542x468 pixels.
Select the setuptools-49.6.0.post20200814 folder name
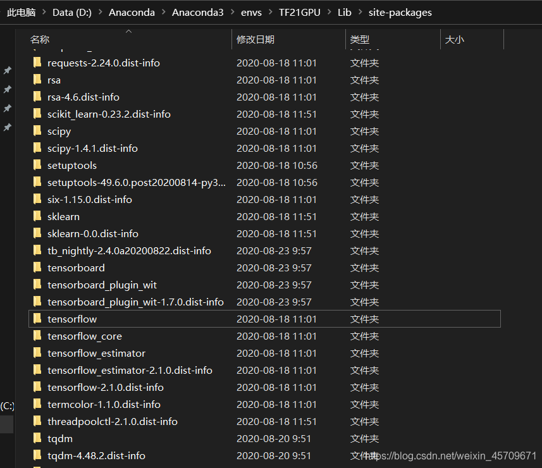pyautogui.click(x=137, y=182)
